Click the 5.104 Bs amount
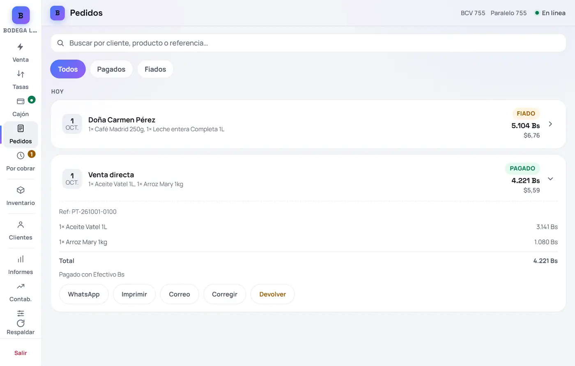 (x=526, y=126)
